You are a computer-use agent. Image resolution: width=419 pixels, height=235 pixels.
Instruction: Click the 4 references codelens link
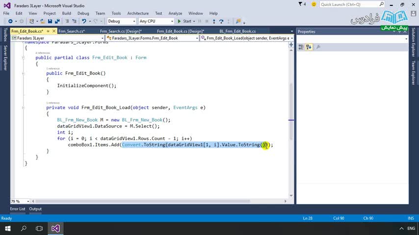tap(43, 53)
